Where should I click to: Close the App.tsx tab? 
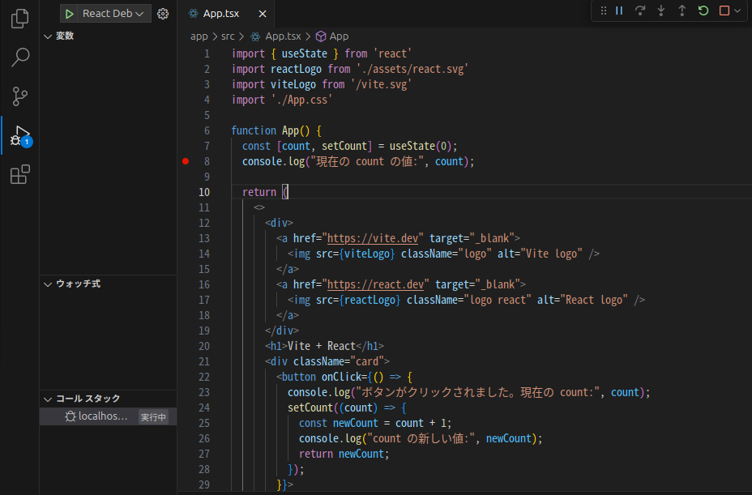(x=262, y=14)
